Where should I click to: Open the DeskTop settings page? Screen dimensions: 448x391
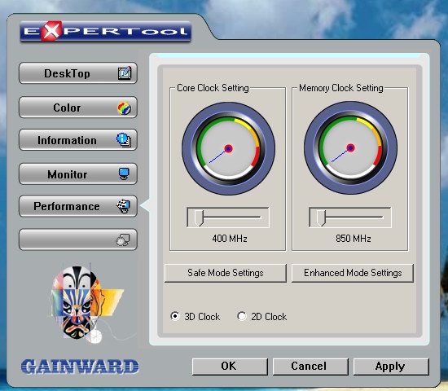pyautogui.click(x=78, y=73)
